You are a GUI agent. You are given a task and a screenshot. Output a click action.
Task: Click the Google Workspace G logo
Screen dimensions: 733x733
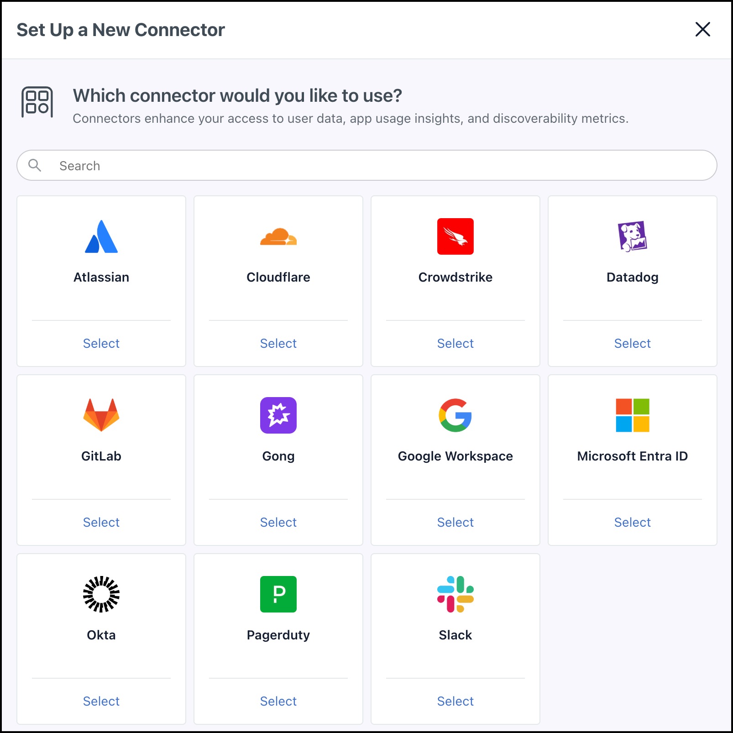tap(455, 415)
